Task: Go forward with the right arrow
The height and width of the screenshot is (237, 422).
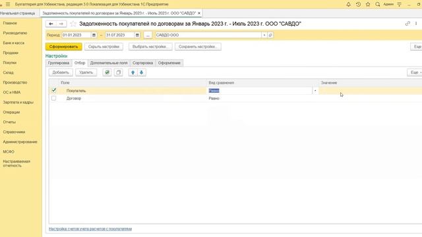Action: [61, 24]
